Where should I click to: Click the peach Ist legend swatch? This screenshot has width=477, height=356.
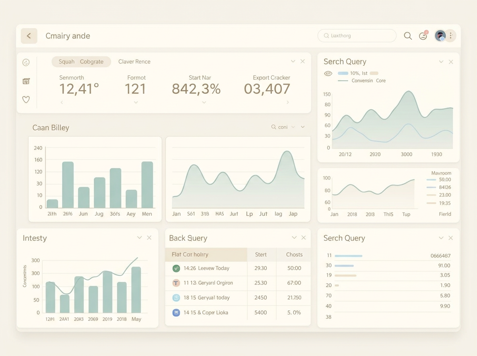[374, 73]
